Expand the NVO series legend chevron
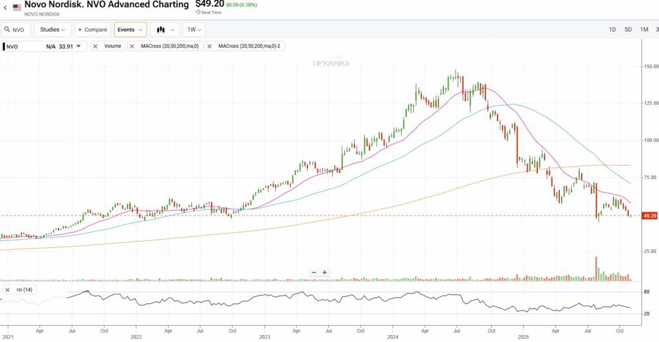659x342 pixels. click(80, 46)
